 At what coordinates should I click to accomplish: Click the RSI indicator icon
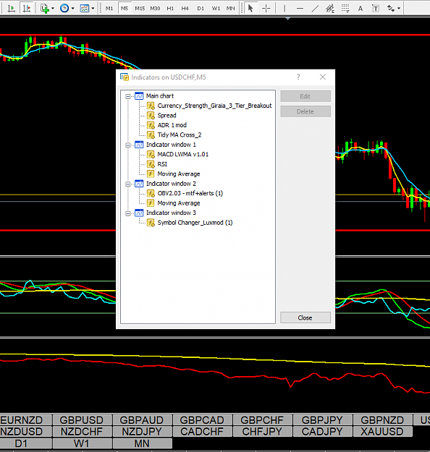click(x=151, y=164)
